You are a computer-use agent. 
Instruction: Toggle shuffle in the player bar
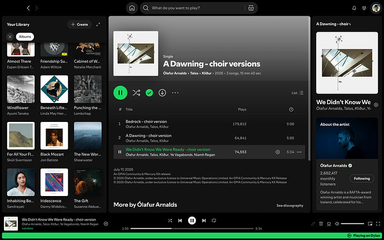tap(170, 221)
